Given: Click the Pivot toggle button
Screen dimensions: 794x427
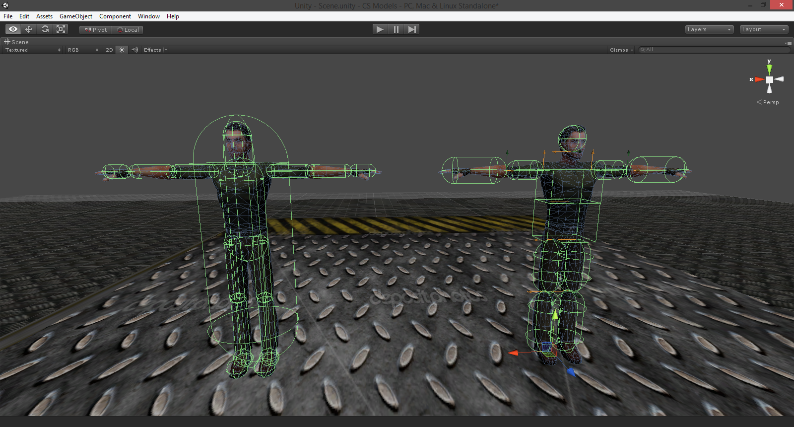Looking at the screenshot, I should [x=96, y=30].
